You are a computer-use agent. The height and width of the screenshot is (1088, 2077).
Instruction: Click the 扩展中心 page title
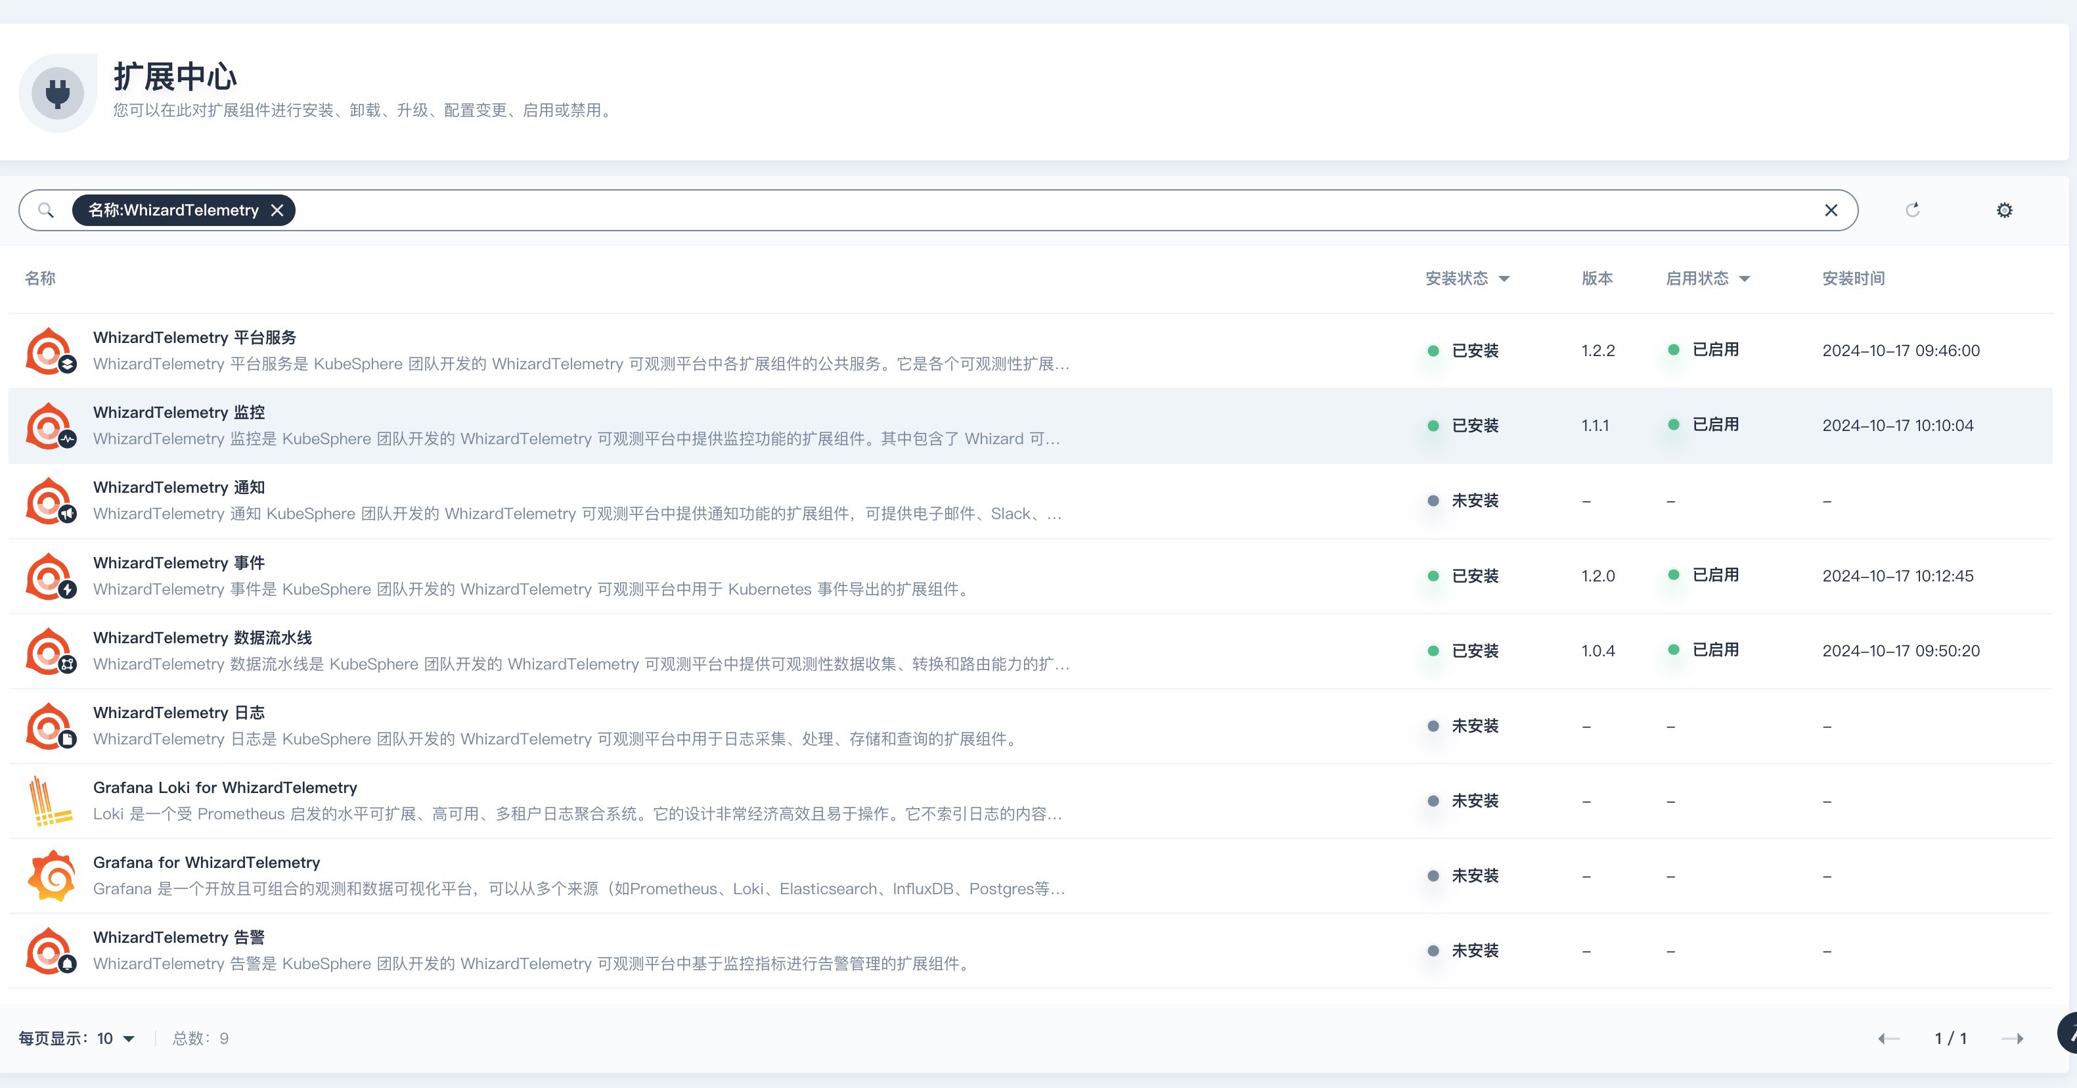coord(175,77)
